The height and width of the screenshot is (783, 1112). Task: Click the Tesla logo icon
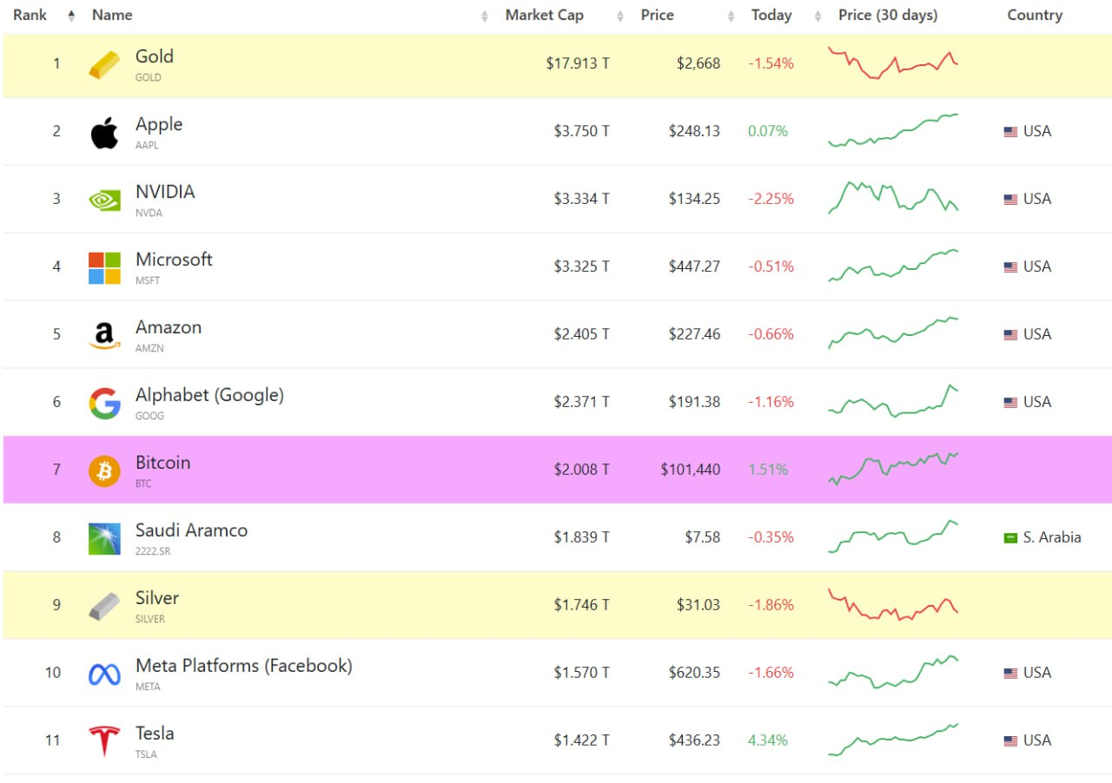pos(104,741)
